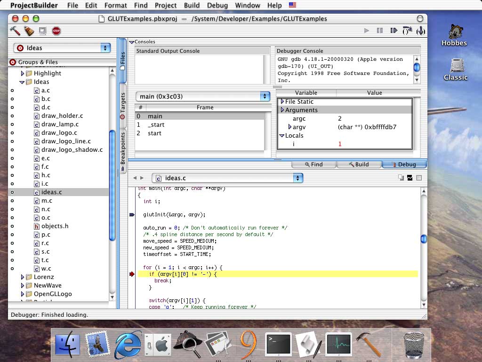This screenshot has width=482, height=362.
Task: Launch Internet Explorer from the Dock
Action: click(x=128, y=345)
